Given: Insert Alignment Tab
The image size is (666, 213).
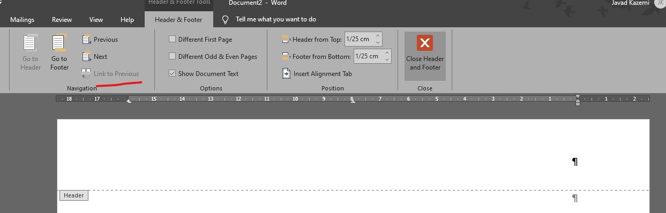Looking at the screenshot, I should (x=317, y=74).
